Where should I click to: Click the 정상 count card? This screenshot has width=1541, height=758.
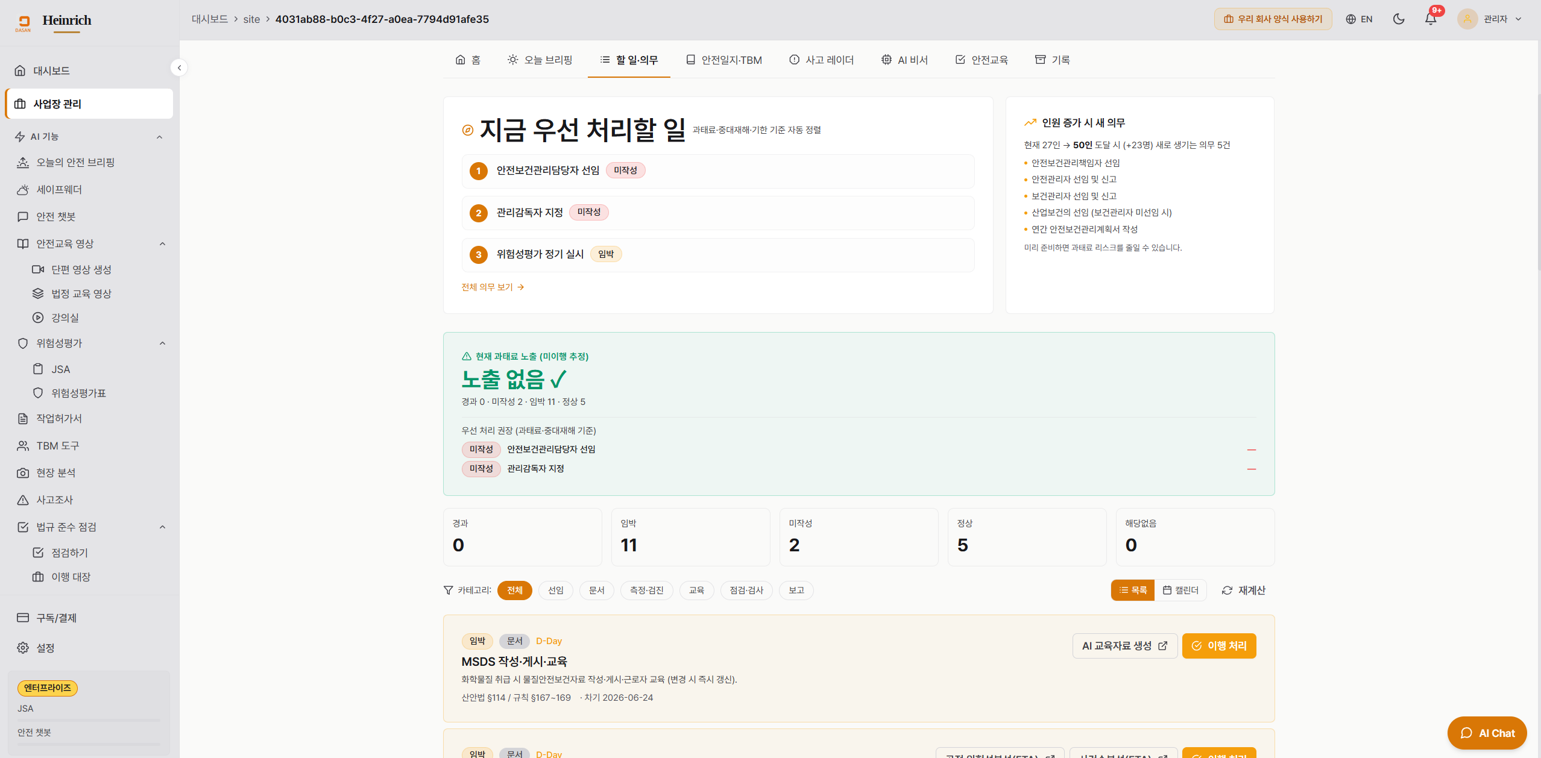tap(1027, 537)
